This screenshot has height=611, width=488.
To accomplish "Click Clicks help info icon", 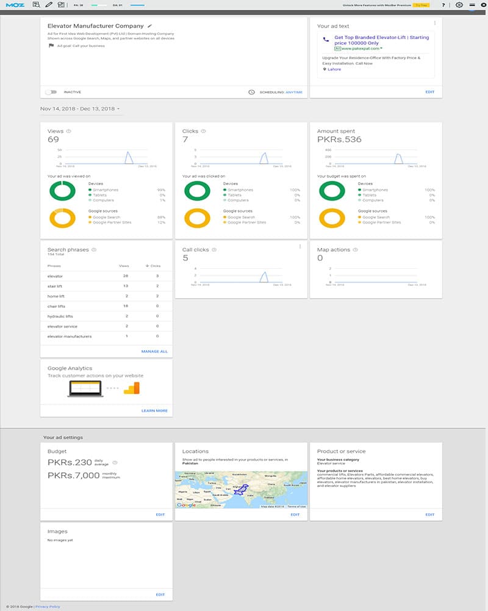I will [x=203, y=131].
